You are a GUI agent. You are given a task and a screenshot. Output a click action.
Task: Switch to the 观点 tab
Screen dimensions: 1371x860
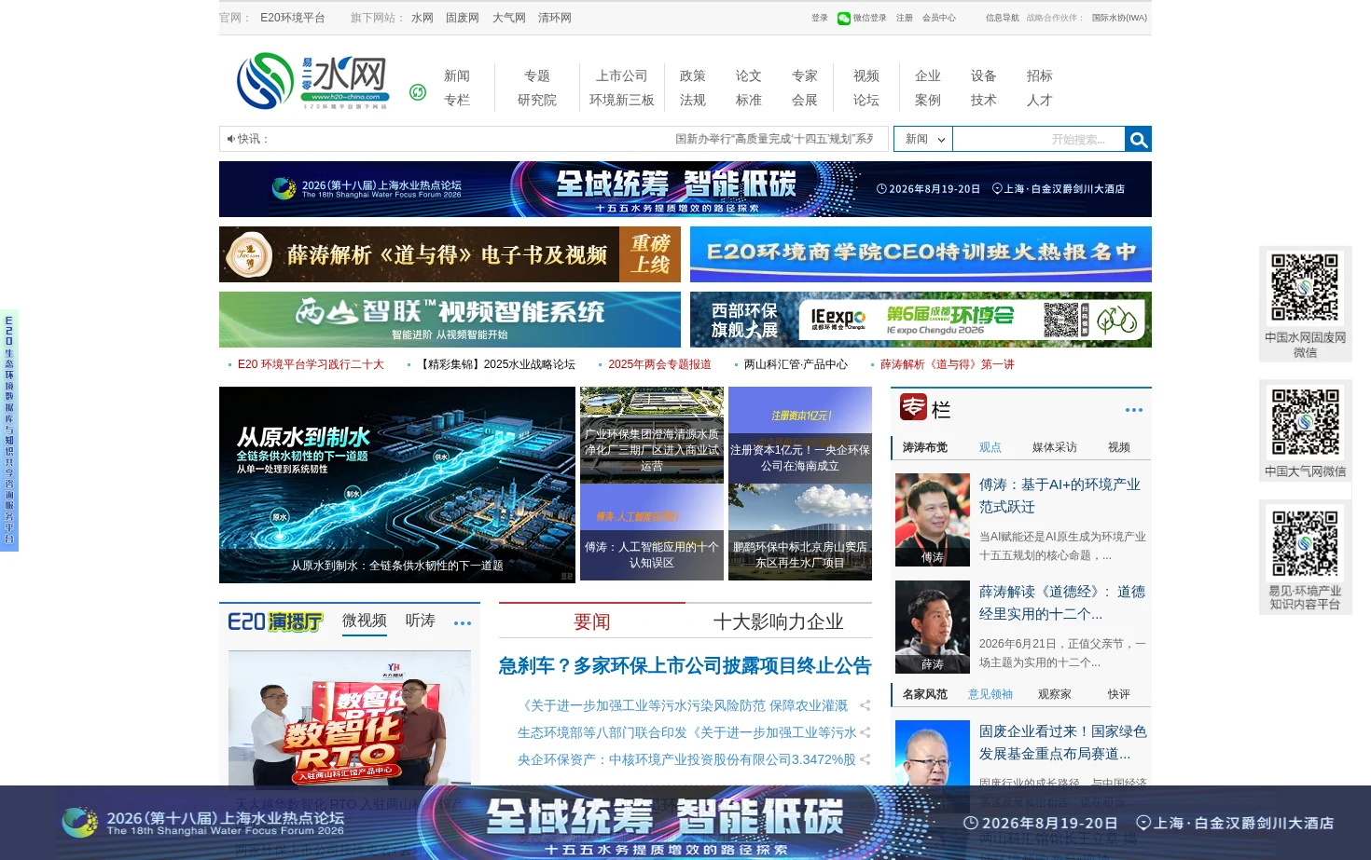pos(990,447)
